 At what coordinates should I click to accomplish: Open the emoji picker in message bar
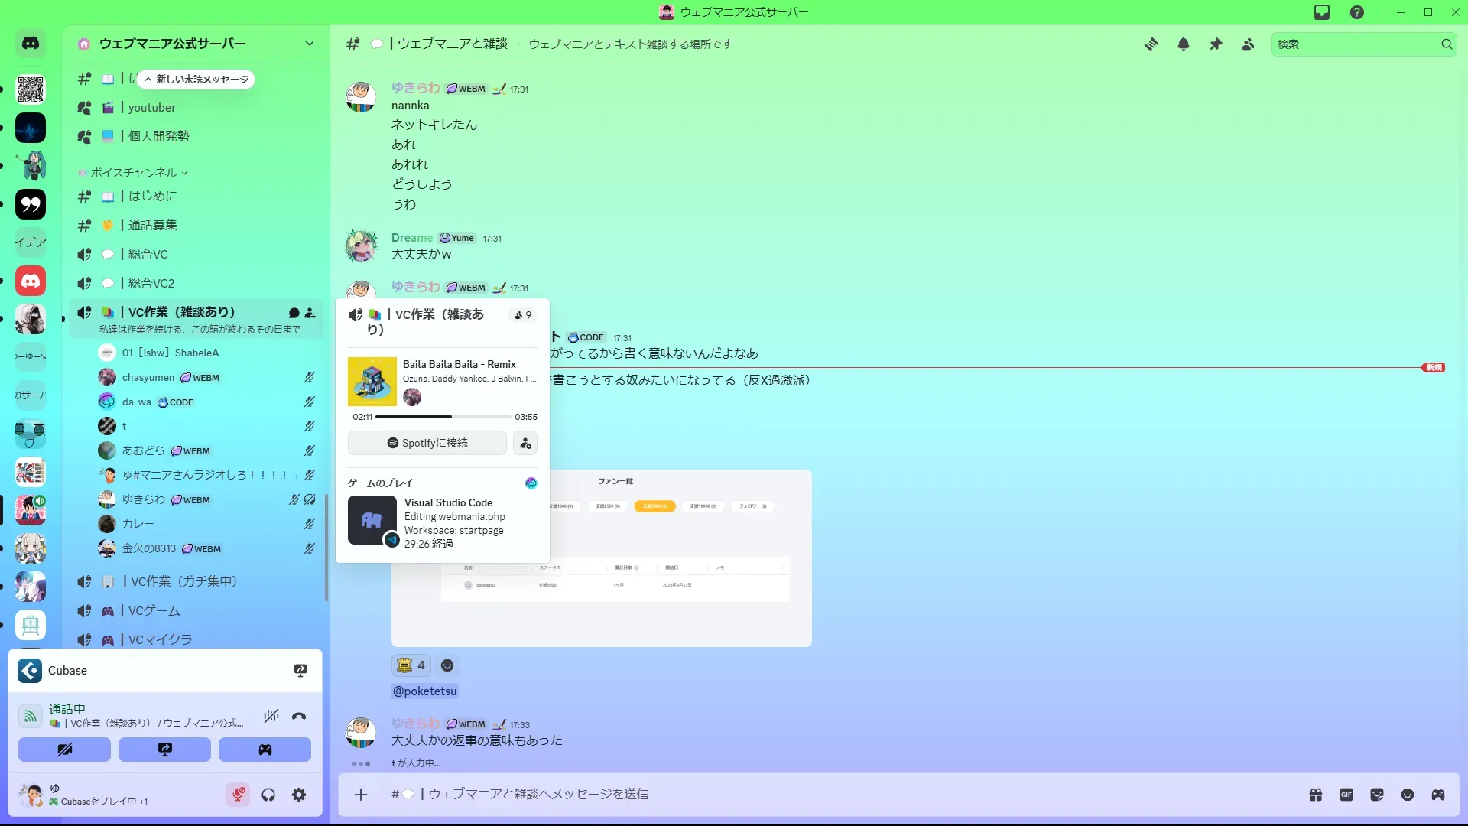point(1408,795)
